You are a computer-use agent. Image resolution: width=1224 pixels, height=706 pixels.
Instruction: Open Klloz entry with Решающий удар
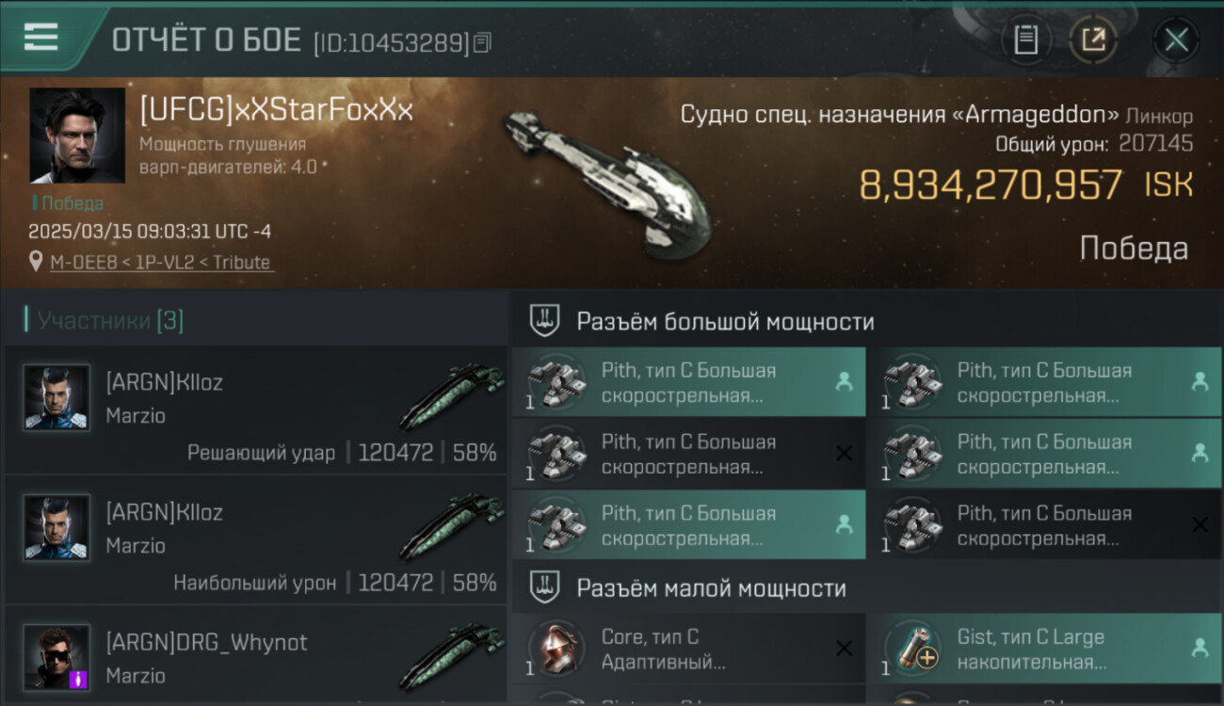[x=255, y=410]
